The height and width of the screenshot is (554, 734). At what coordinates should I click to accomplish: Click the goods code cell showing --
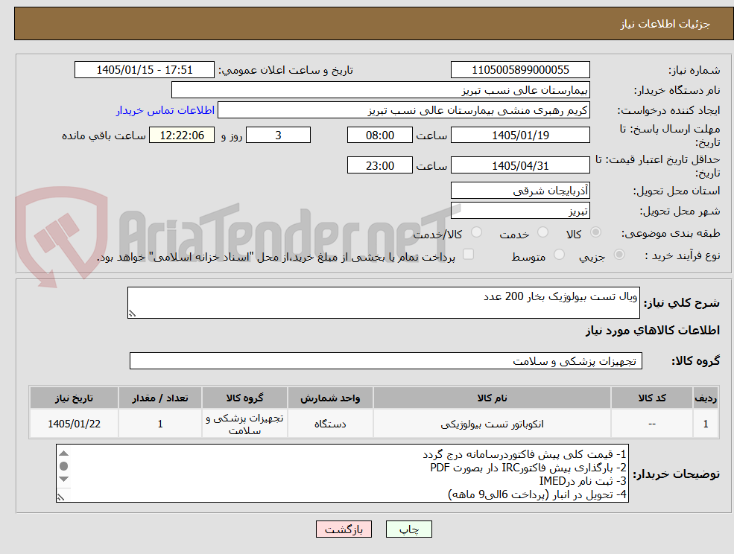pyautogui.click(x=651, y=424)
